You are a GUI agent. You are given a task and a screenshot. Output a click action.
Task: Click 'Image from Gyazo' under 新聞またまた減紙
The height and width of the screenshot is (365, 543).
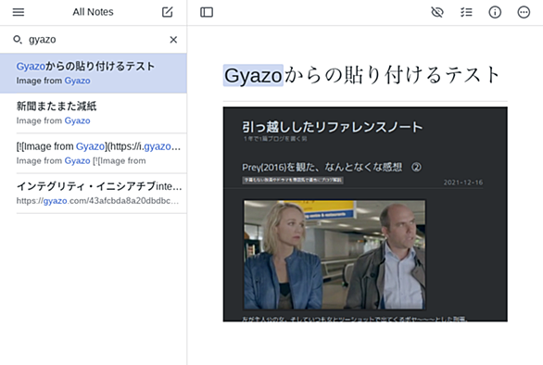click(54, 120)
